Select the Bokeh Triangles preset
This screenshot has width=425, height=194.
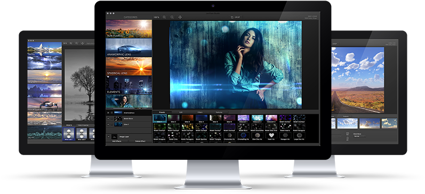pos(215,136)
